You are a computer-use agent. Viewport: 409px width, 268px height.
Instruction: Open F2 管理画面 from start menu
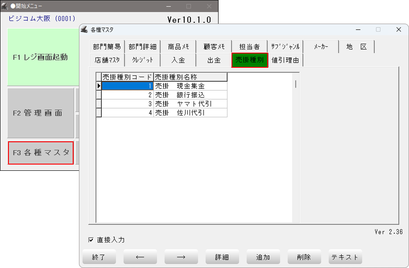(x=41, y=113)
